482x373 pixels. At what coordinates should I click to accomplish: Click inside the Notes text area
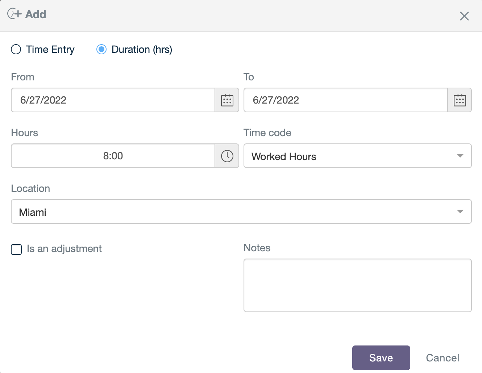point(357,285)
